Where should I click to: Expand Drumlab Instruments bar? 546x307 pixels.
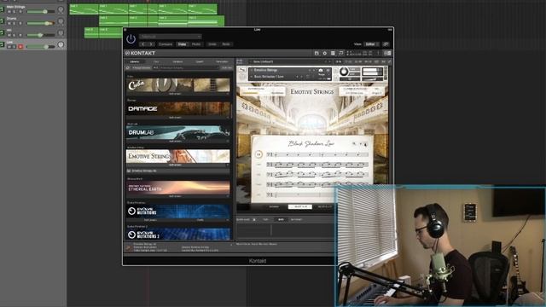coord(178,142)
